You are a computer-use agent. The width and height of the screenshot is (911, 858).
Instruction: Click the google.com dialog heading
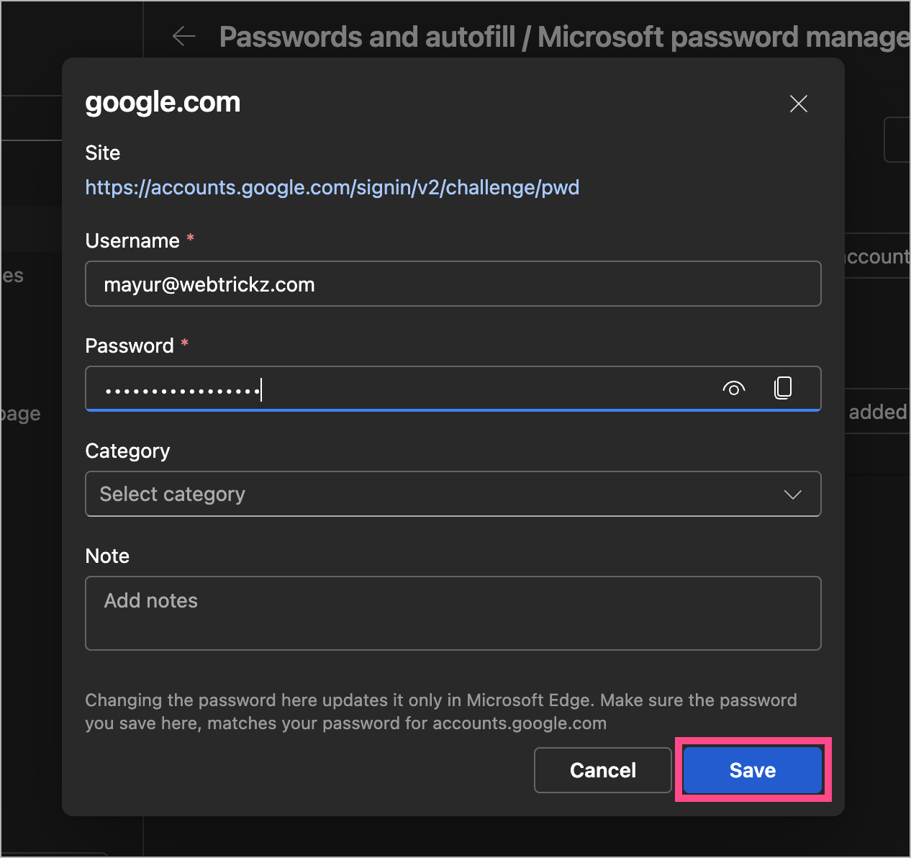[163, 102]
